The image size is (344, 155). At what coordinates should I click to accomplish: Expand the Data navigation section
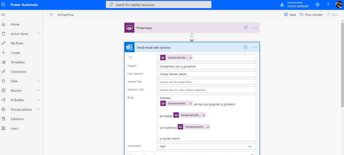pos(38,81)
